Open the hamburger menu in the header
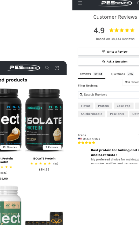The width and height of the screenshot is (139, 225). pyautogui.click(x=80, y=3)
